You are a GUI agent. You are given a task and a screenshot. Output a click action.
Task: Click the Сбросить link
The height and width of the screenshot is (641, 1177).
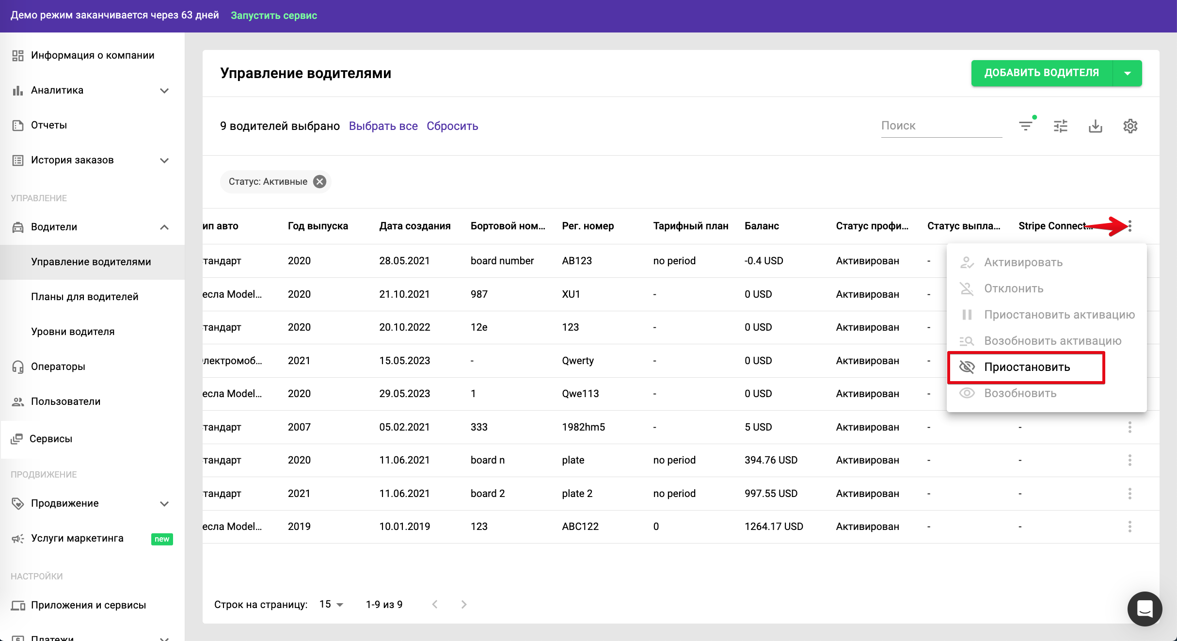(x=452, y=126)
